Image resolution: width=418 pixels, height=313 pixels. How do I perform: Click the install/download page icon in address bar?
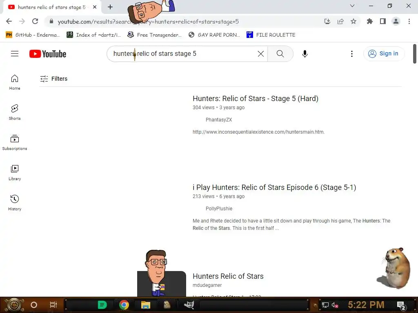(327, 21)
